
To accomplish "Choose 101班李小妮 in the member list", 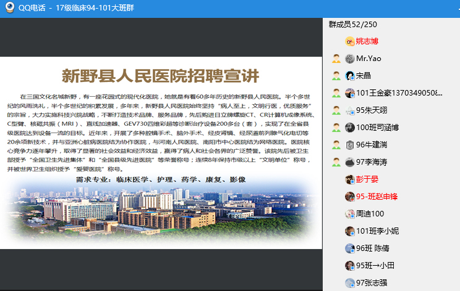I will click(x=377, y=231).
